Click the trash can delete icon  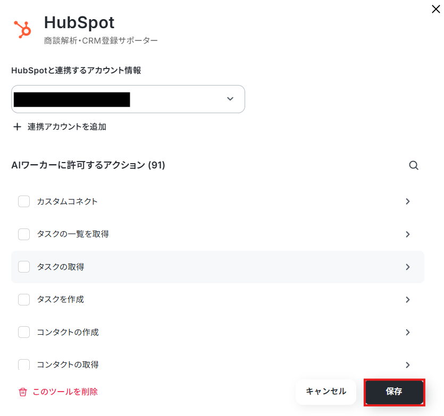tap(23, 392)
